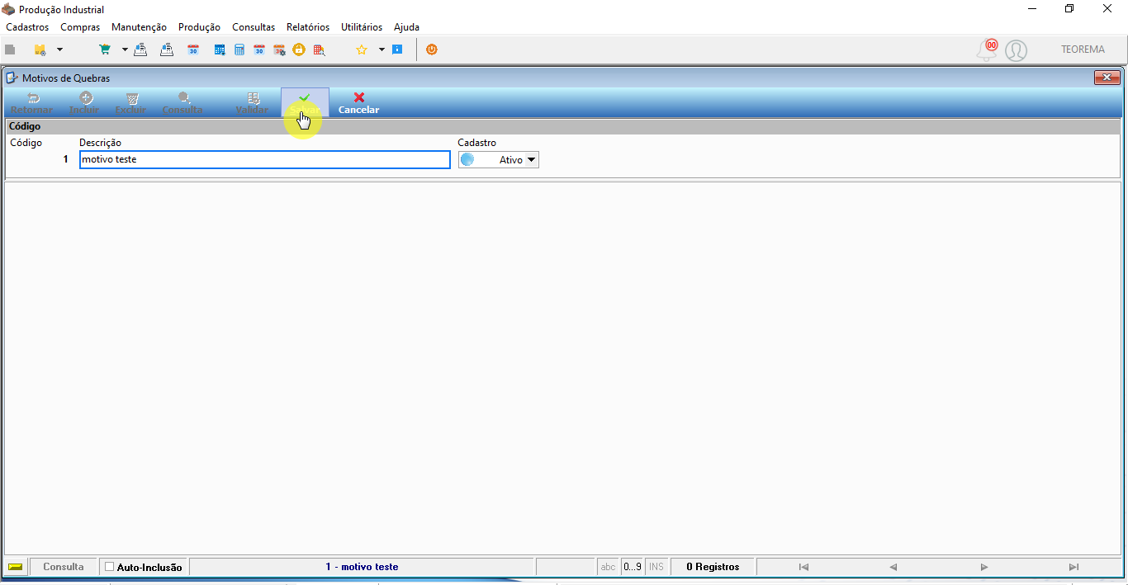1128x585 pixels.
Task: Click the Consulta toolbar button with magnifier
Action: [x=182, y=103]
